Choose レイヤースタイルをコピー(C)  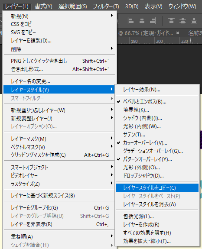click(157, 188)
